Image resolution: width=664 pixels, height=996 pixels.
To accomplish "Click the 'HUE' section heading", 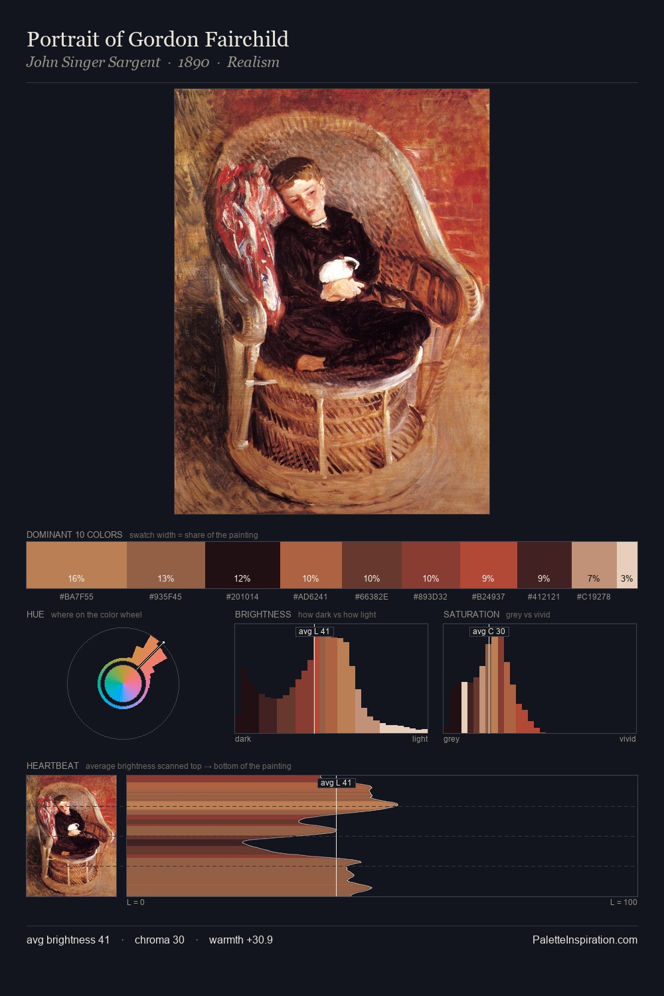I will [x=35, y=614].
